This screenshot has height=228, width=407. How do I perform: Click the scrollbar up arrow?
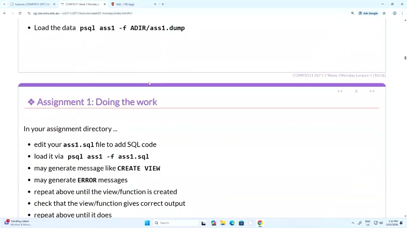405,20
